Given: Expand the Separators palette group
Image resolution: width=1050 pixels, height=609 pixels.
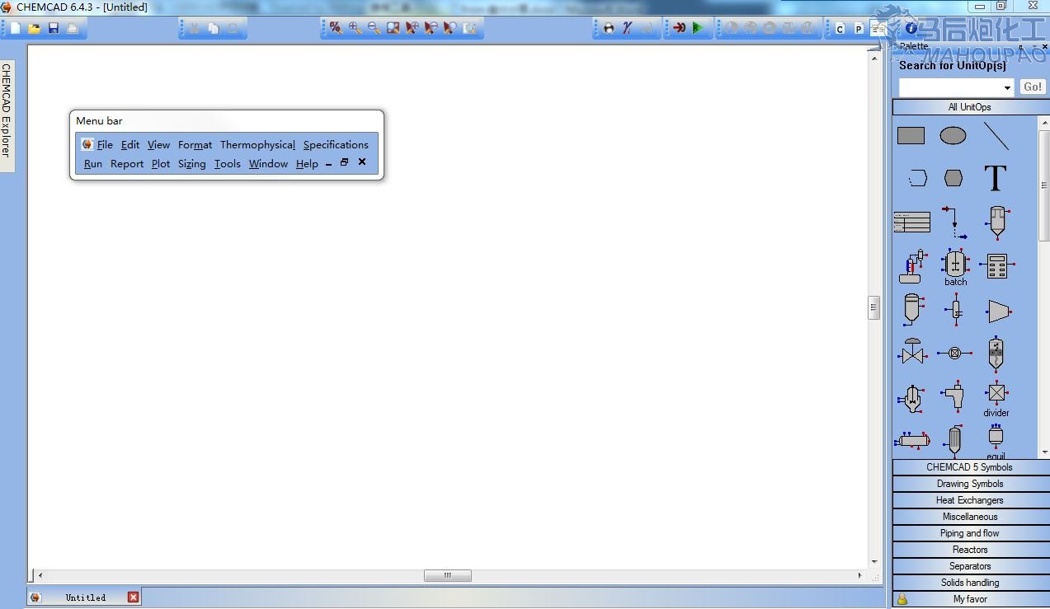Looking at the screenshot, I should pos(969,566).
